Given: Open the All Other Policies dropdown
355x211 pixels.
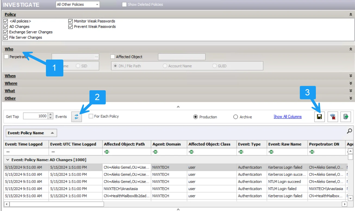Looking at the screenshot, I should (78, 4).
